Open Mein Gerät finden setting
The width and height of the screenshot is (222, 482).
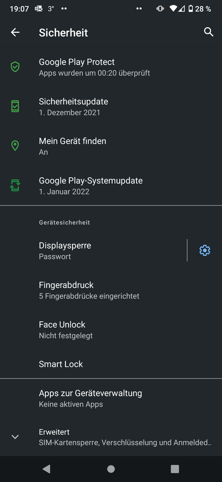coord(111,145)
